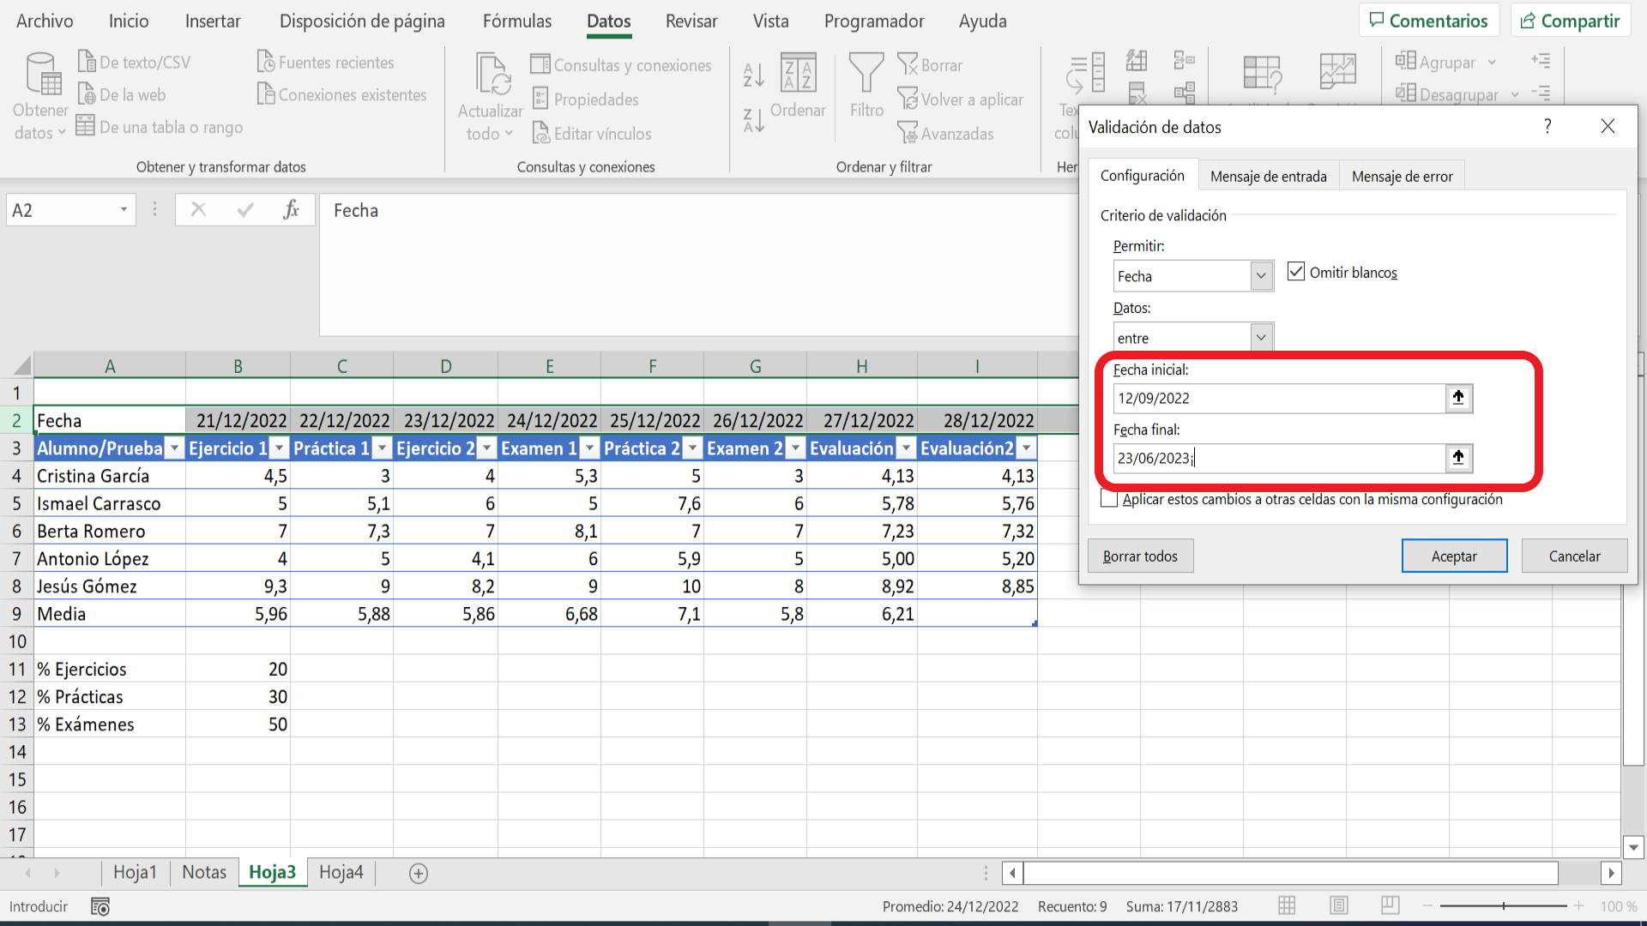Open filter dropdown for Práctica 1 column
Image resolution: width=1647 pixels, height=926 pixels.
(383, 448)
